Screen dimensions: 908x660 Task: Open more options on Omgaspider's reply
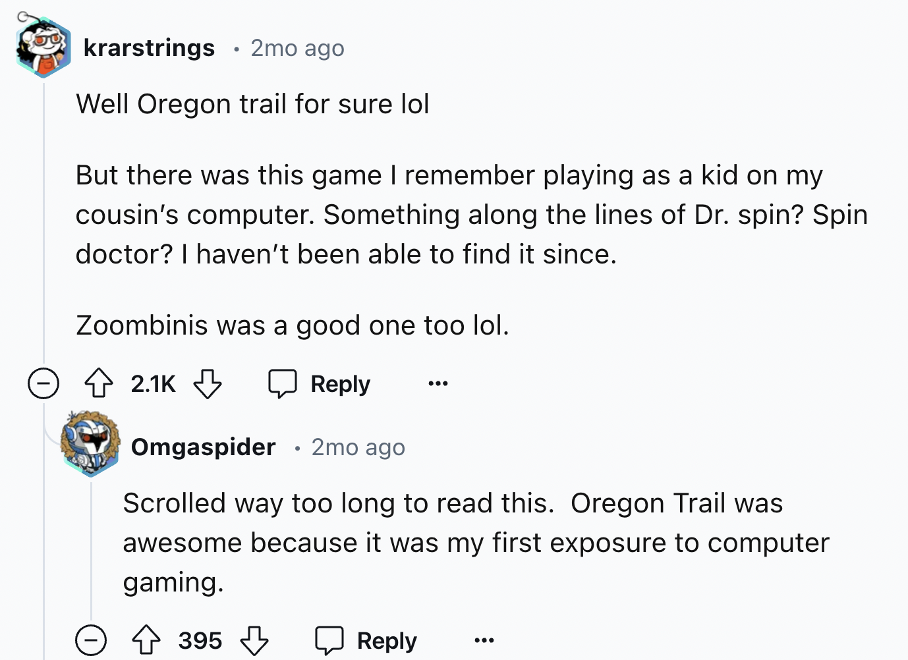point(484,640)
